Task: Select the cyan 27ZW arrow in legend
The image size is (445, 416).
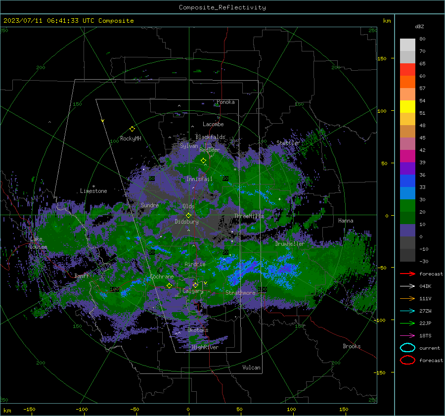Action: pos(407,311)
